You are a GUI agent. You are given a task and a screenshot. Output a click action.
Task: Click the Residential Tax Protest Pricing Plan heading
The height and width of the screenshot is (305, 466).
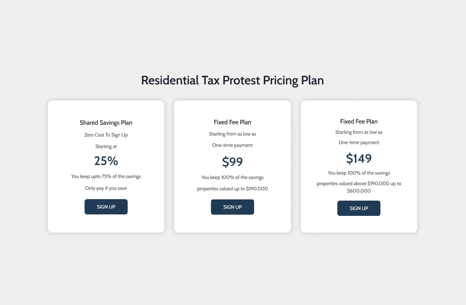pos(232,80)
